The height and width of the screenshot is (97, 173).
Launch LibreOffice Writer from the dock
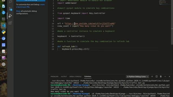click(x=4, y=6)
